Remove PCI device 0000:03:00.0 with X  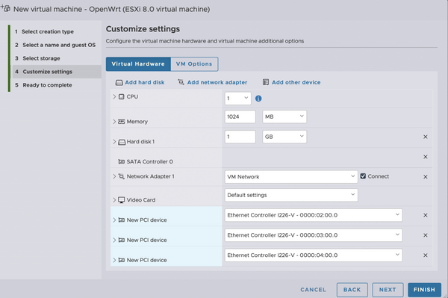coord(426,235)
